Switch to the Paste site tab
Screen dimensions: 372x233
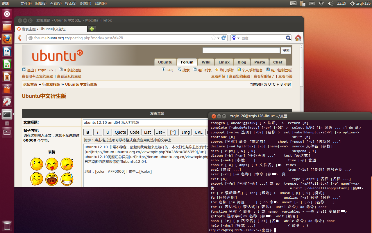[x=260, y=62]
